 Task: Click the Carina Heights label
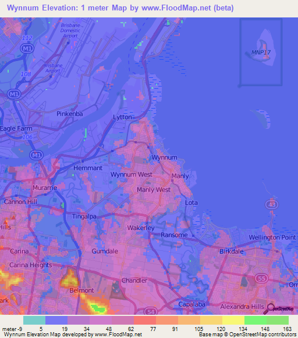click(x=31, y=265)
